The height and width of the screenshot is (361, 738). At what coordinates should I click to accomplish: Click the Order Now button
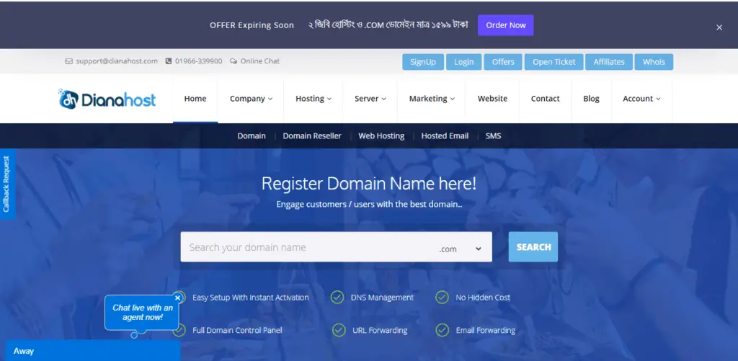(505, 25)
